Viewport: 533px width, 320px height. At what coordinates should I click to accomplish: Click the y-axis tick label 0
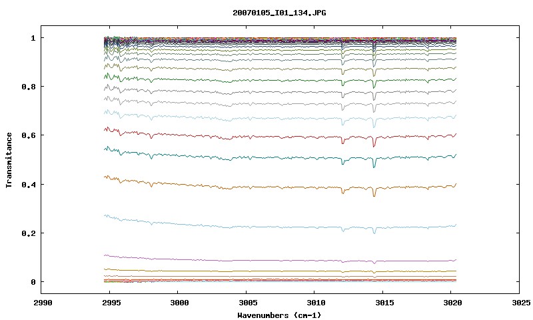point(33,282)
